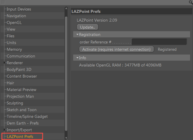This screenshot has width=193, height=140.
Task: Open the View preferences page
Action: pos(11,29)
